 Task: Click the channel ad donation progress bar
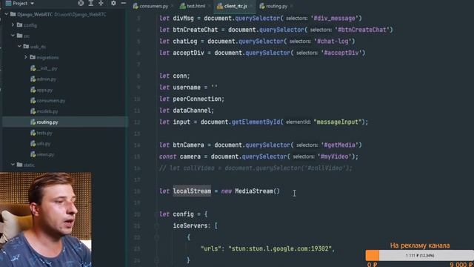[420, 255]
